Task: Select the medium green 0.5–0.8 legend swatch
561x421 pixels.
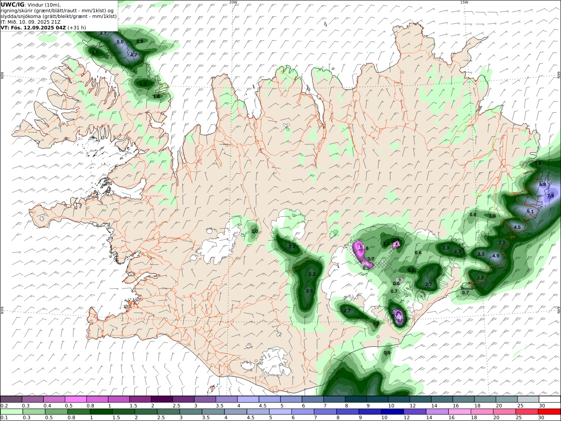Action: pyautogui.click(x=56, y=412)
